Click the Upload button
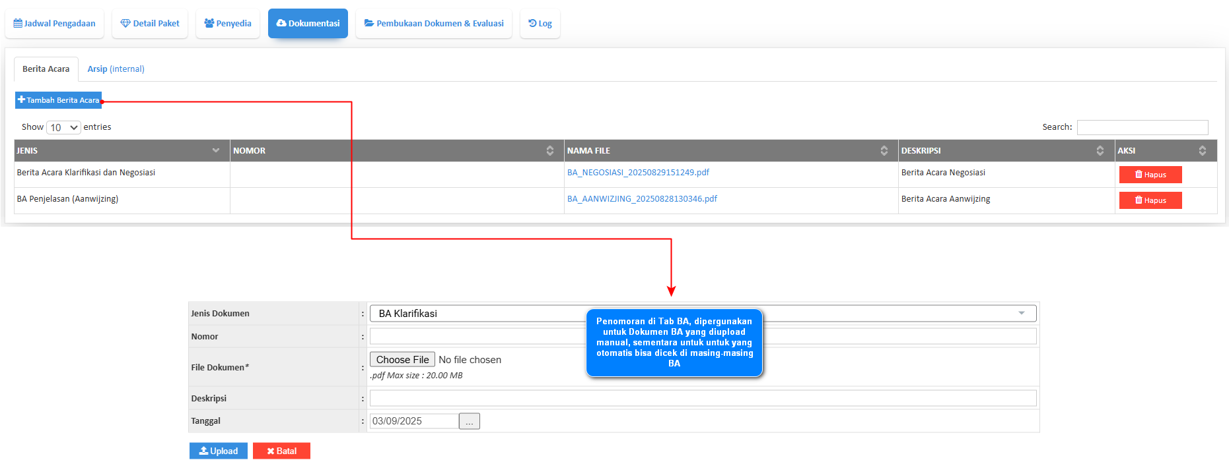Viewport: 1229px width, 462px height. [x=219, y=451]
